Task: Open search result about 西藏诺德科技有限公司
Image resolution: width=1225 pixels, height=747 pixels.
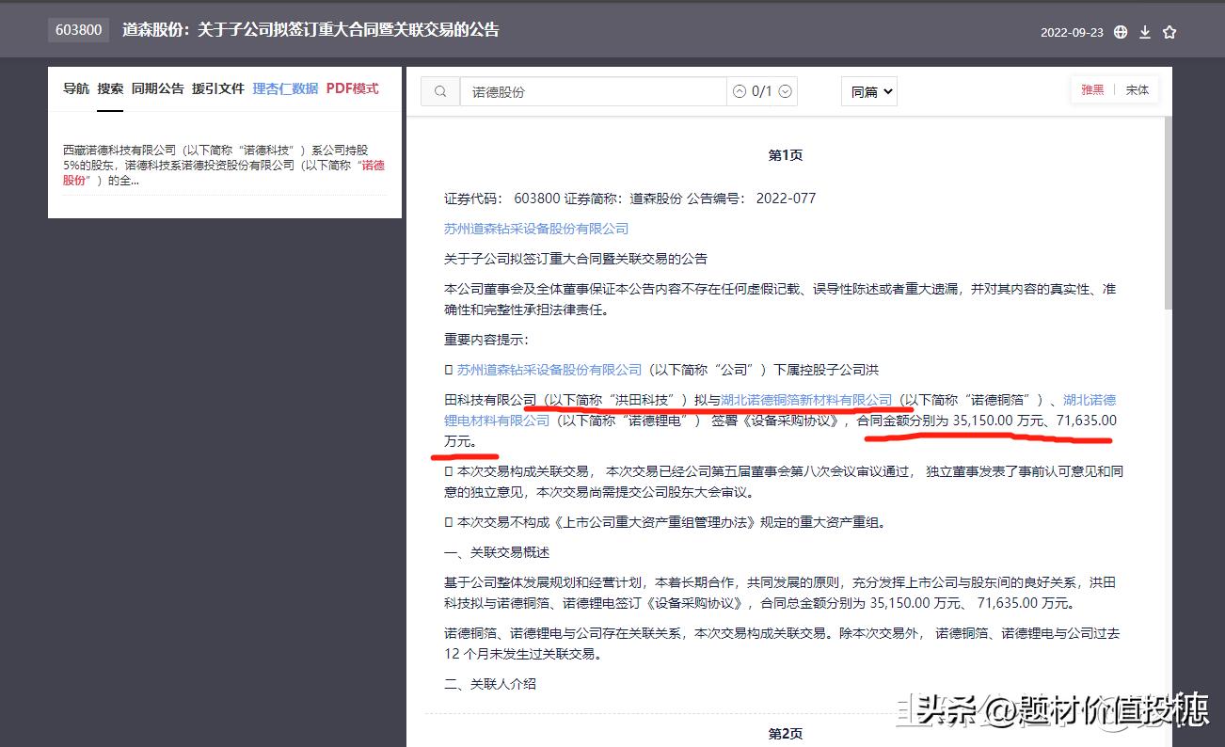Action: (224, 165)
